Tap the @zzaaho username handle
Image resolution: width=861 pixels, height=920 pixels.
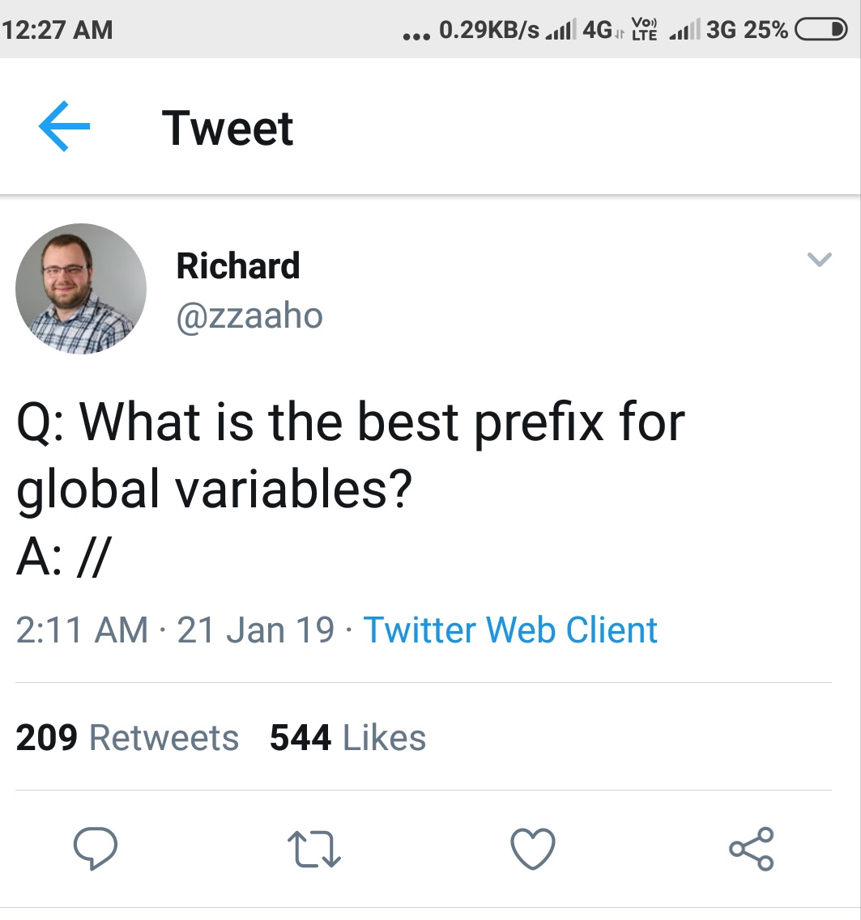249,315
